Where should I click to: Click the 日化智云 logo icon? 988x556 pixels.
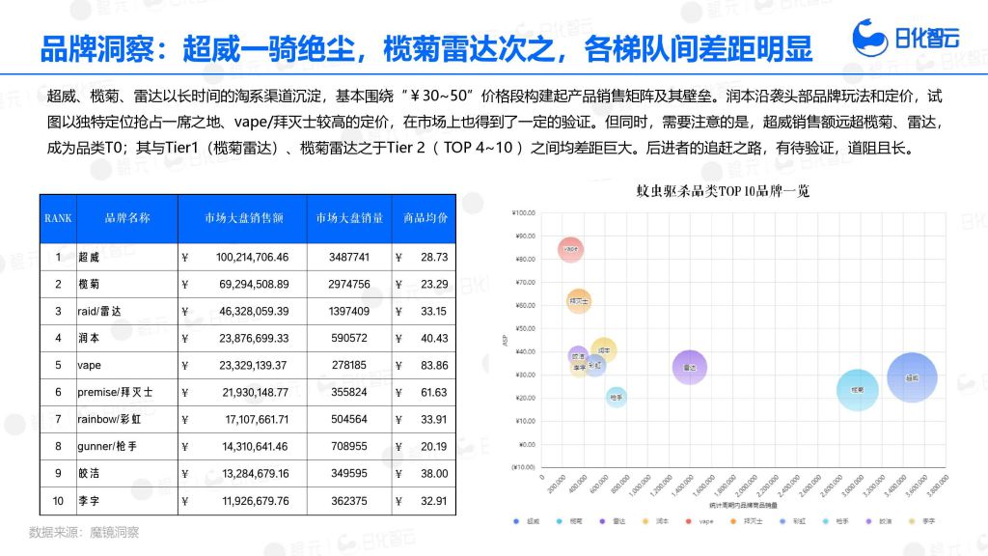869,38
